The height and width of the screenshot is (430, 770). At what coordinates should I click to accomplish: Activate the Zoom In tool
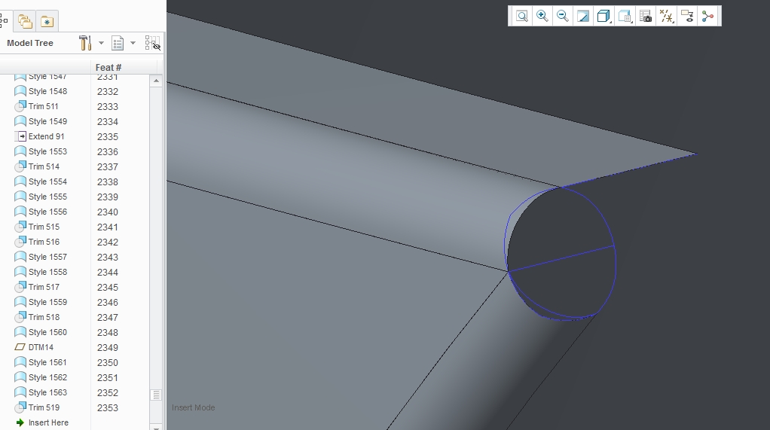click(x=542, y=17)
